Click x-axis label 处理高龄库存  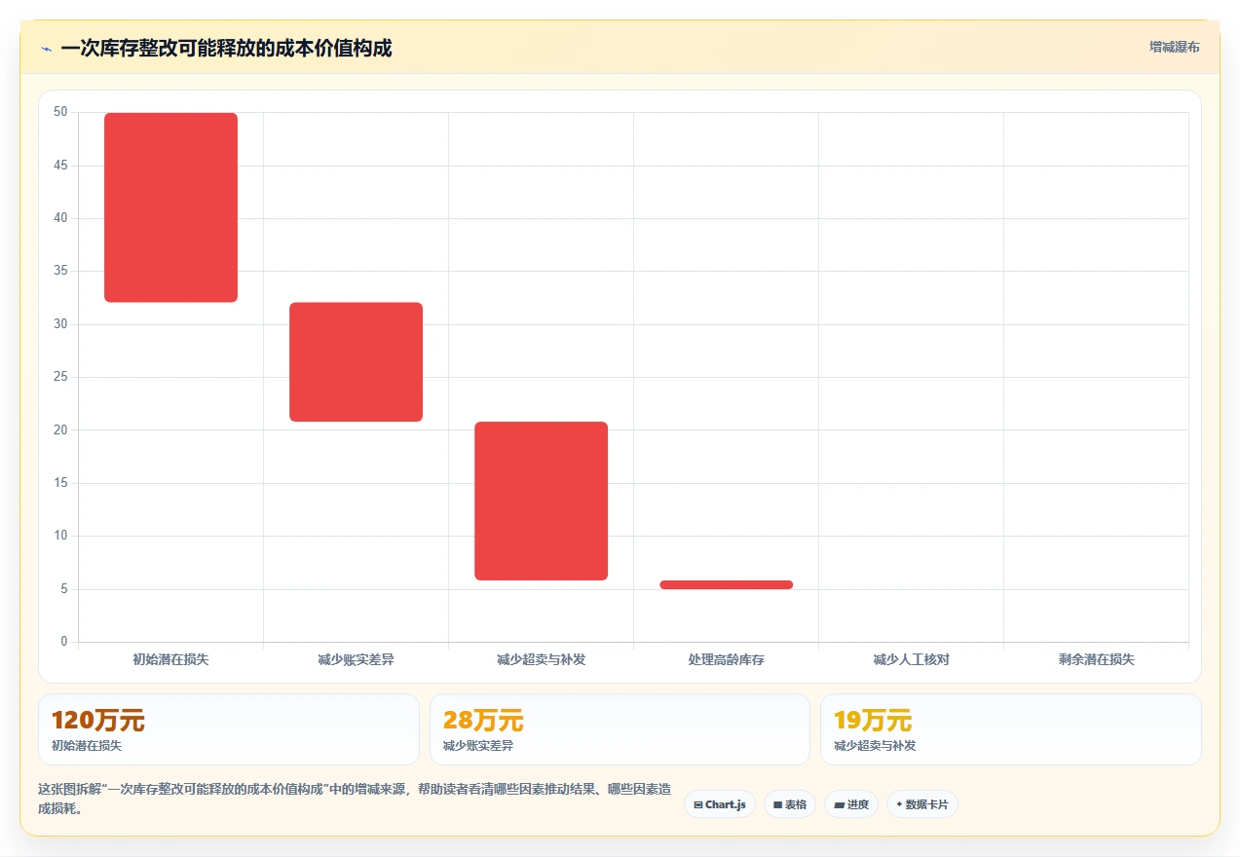[726, 659]
